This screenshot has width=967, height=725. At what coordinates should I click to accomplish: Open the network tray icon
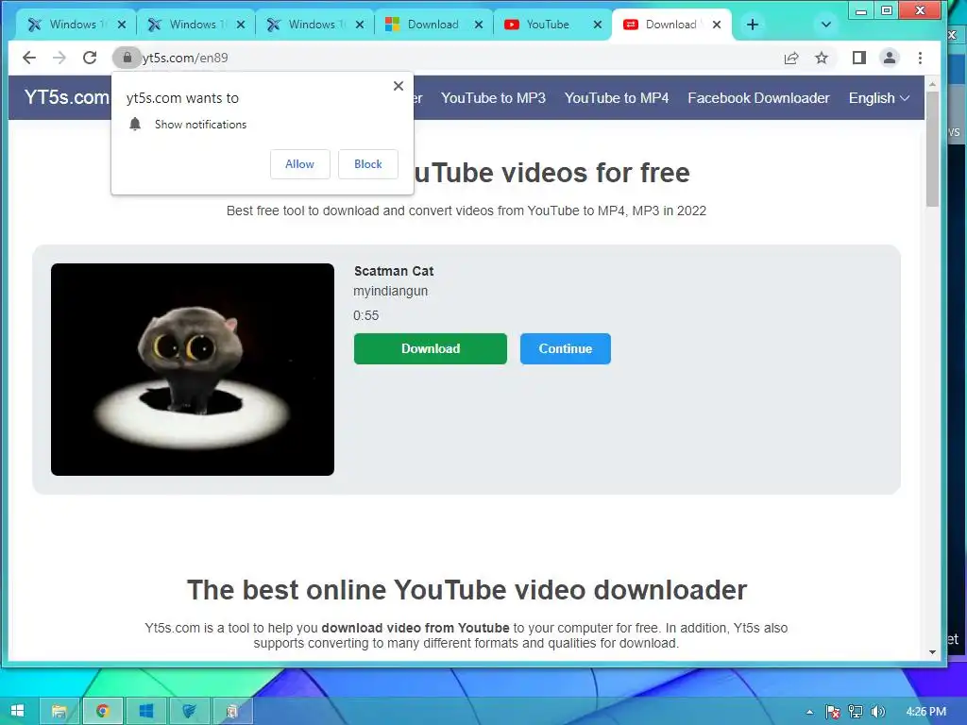point(856,712)
